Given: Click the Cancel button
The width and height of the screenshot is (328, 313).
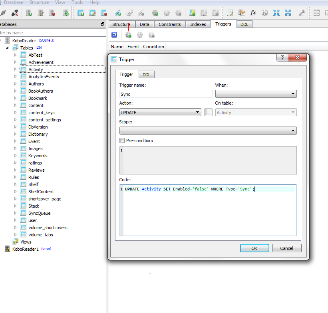Looking at the screenshot, I should coord(286,248).
